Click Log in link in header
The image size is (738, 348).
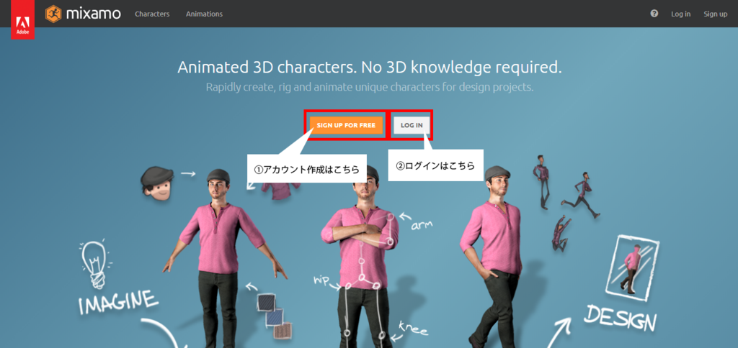[x=680, y=14]
